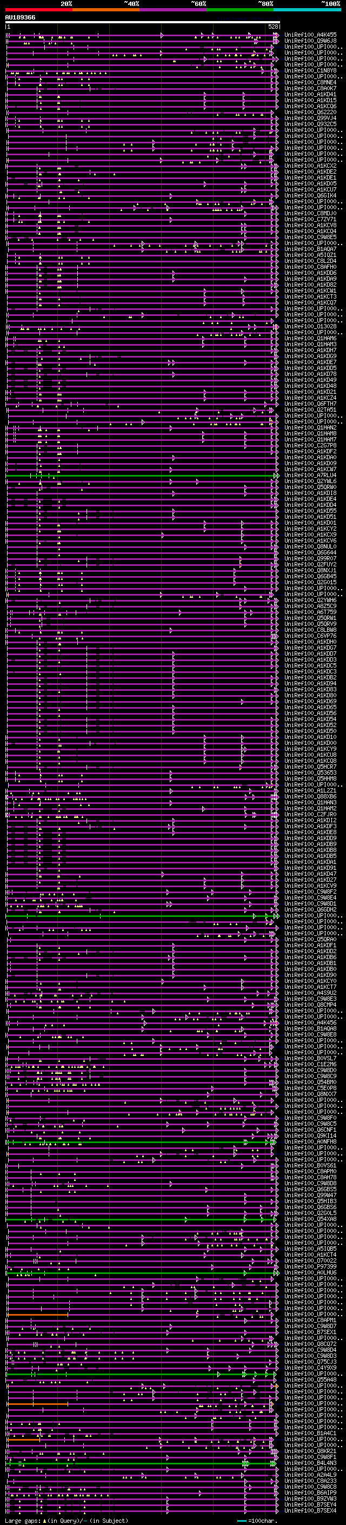Select hit label UniRef100_A1KDB6
Image resolution: width=346 pixels, height=1525 pixels.
[x=310, y=958]
